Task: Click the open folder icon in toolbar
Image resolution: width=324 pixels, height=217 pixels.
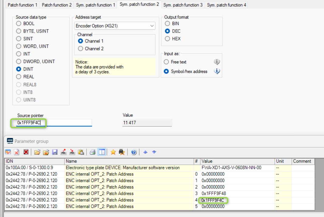Action: (x=37, y=152)
